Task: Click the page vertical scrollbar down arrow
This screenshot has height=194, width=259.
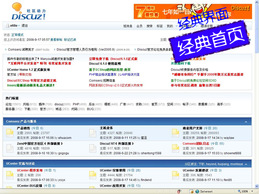Action: point(257,186)
